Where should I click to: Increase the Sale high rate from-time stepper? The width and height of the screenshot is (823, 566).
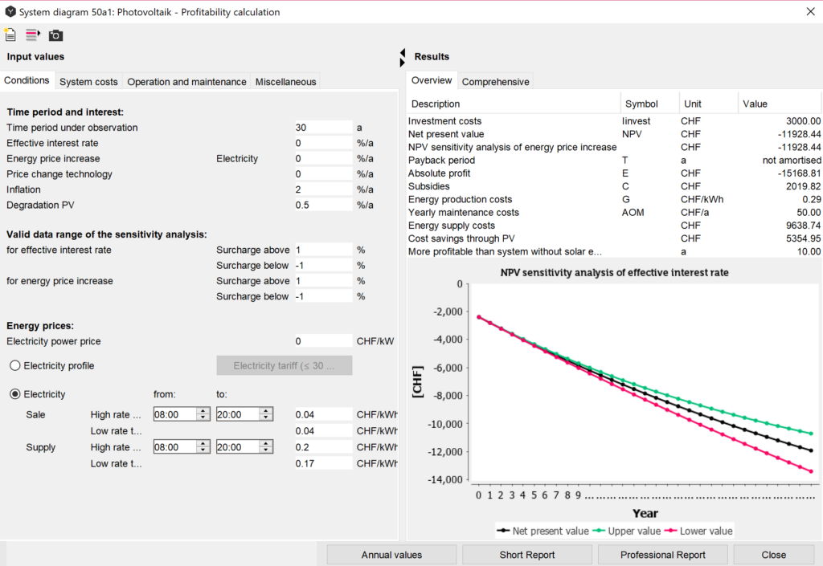point(203,411)
